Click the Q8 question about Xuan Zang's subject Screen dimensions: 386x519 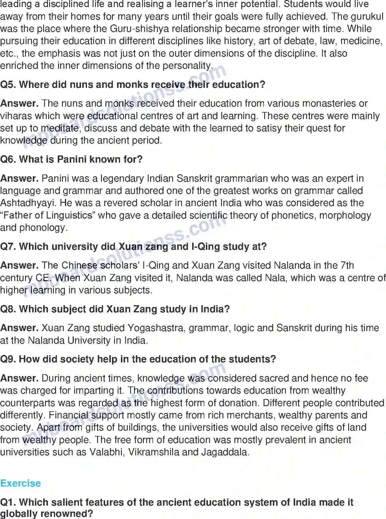click(x=115, y=309)
